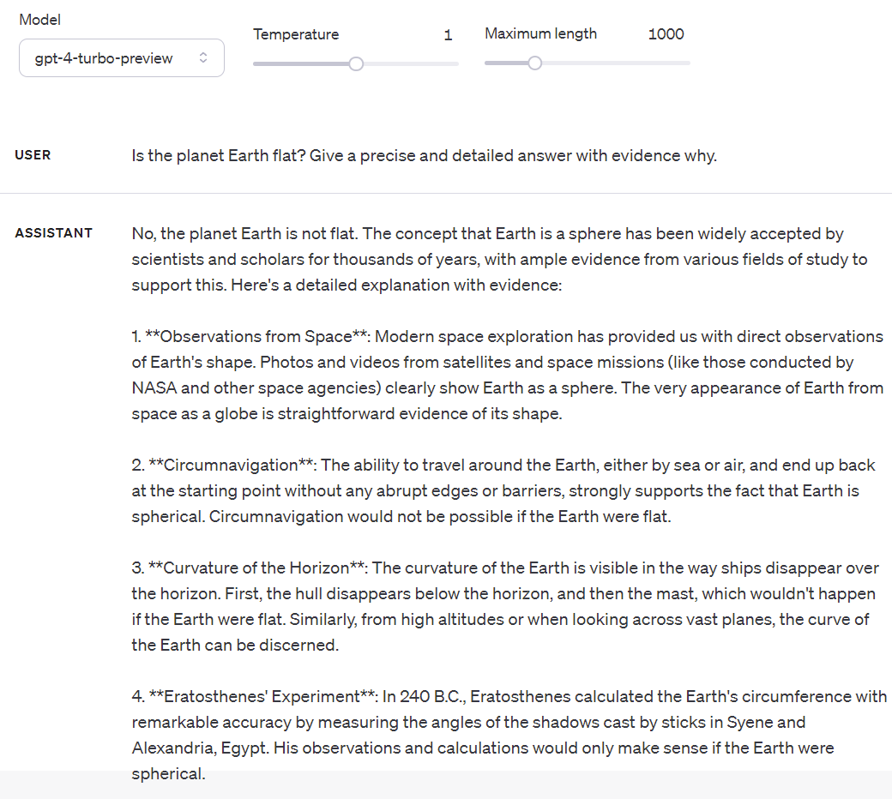Click the assistant's opening paragraph starting 'No, the planet'
This screenshot has height=799, width=892.
[x=497, y=259]
